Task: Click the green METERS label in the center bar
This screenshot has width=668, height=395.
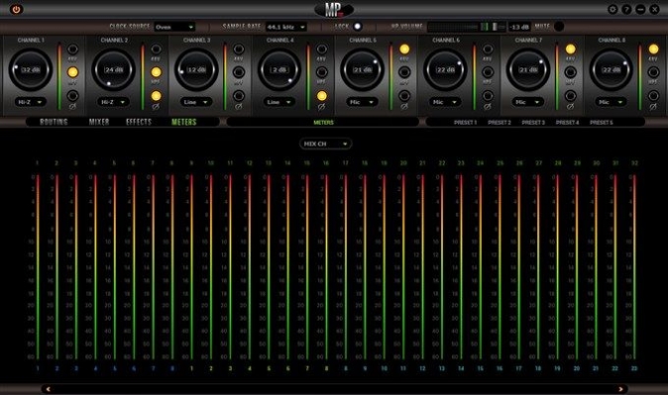Action: (323, 123)
